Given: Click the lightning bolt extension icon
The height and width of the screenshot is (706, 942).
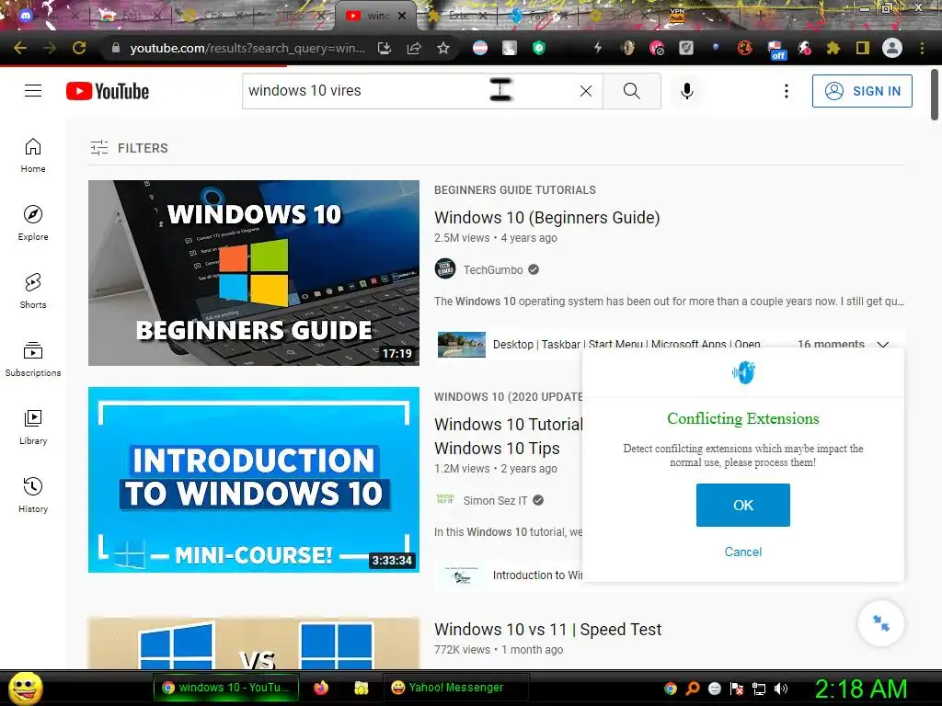Looking at the screenshot, I should [x=597, y=48].
